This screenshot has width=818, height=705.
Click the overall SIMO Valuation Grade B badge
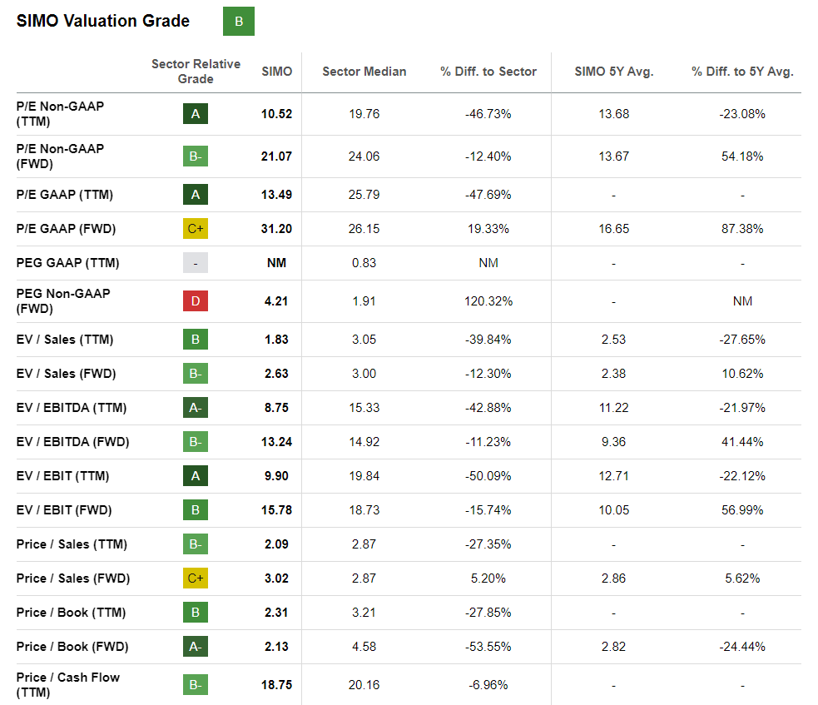[x=239, y=22]
